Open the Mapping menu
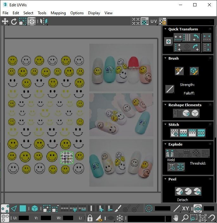The image size is (217, 223). 58,13
